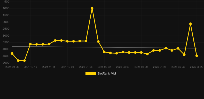
Task: Click the data point above 2025-05-23
Action: (x=178, y=48)
